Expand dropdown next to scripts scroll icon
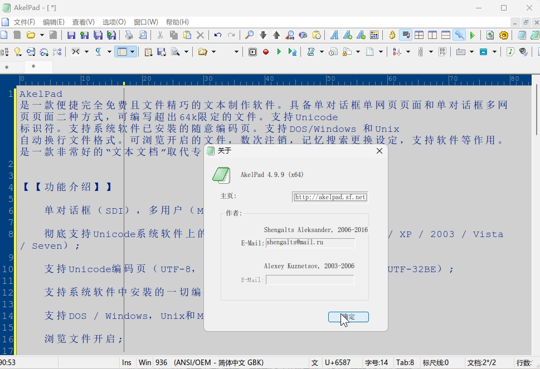The image size is (540, 369). click(x=322, y=52)
